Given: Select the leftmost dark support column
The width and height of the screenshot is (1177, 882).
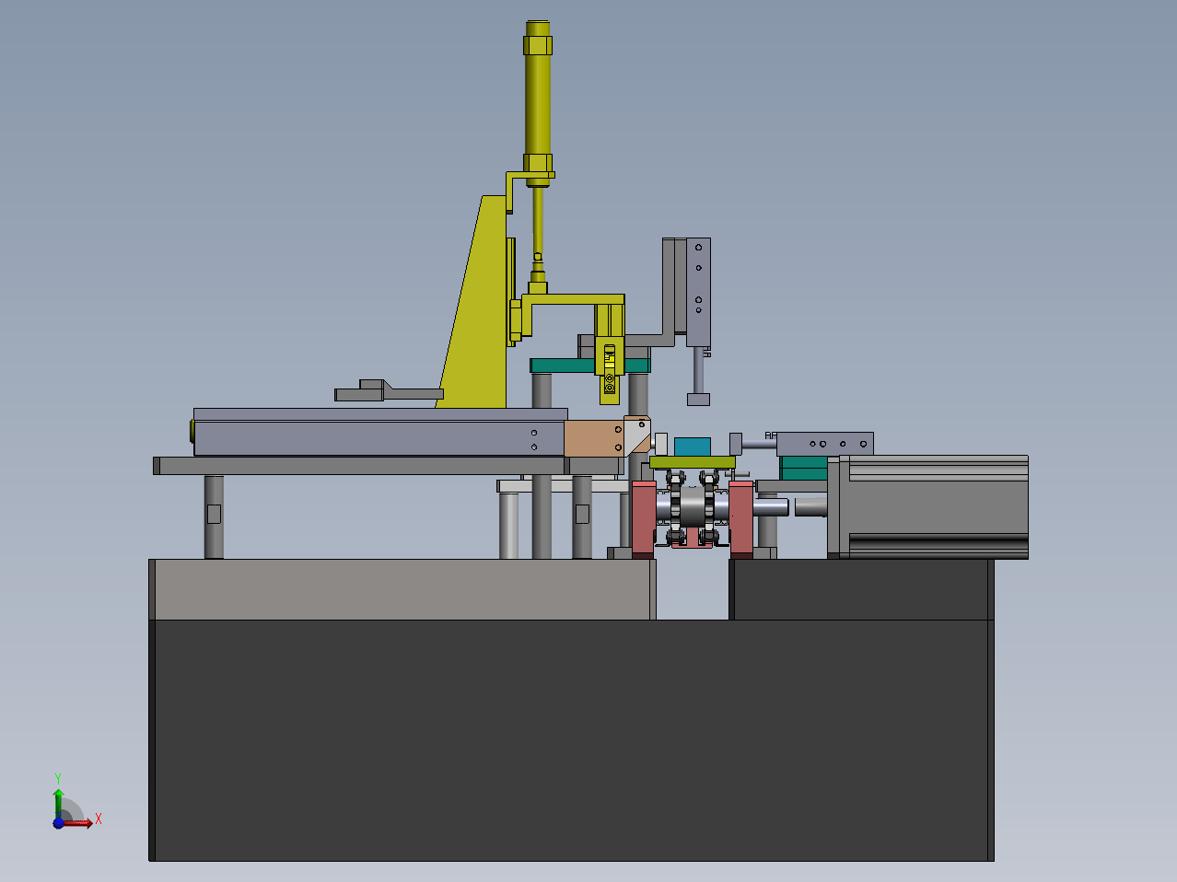Looking at the screenshot, I should pos(214,516).
